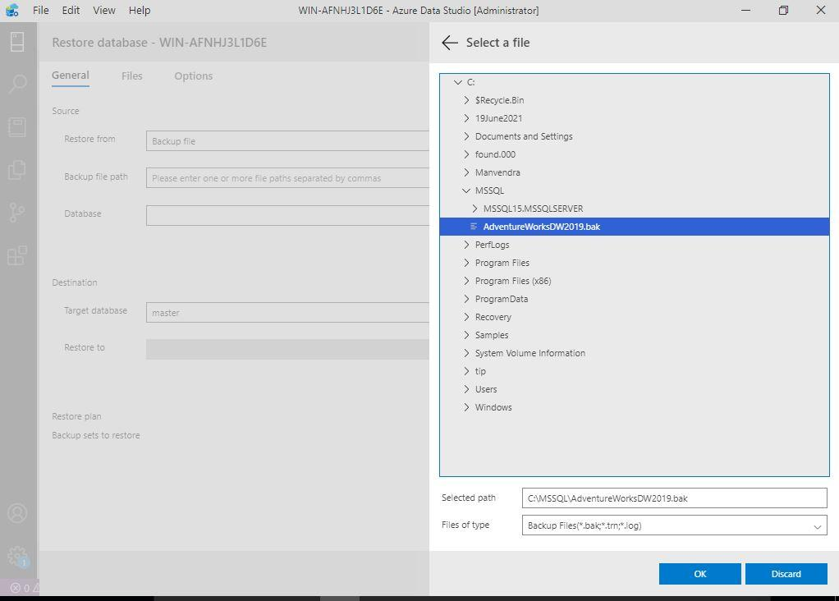This screenshot has width=839, height=601.
Task: Click the Discard button
Action: coord(786,574)
